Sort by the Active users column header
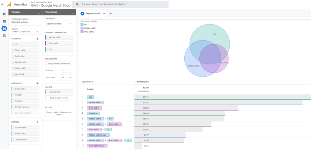311x149 pixels. [142, 82]
